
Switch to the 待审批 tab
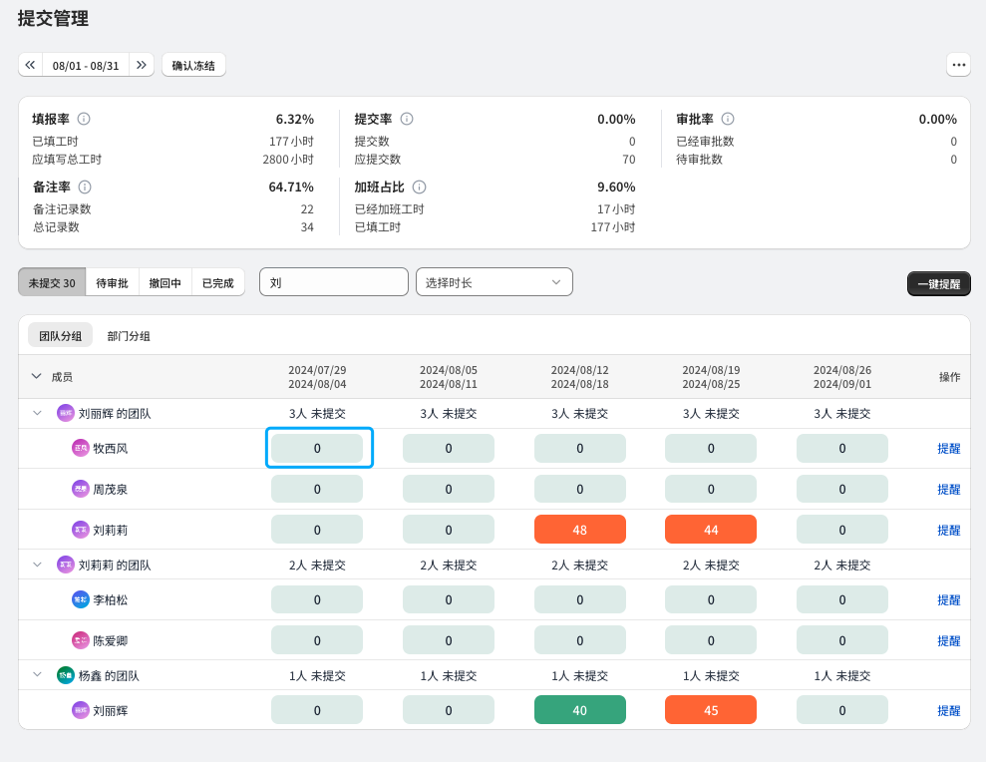pos(112,282)
